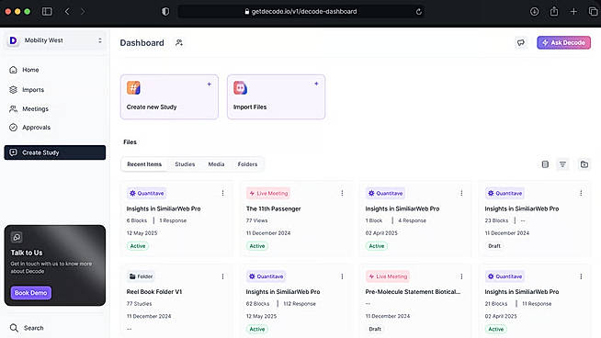Click the '112 Response' text
Image resolution: width=601 pixels, height=338 pixels.
pos(300,303)
